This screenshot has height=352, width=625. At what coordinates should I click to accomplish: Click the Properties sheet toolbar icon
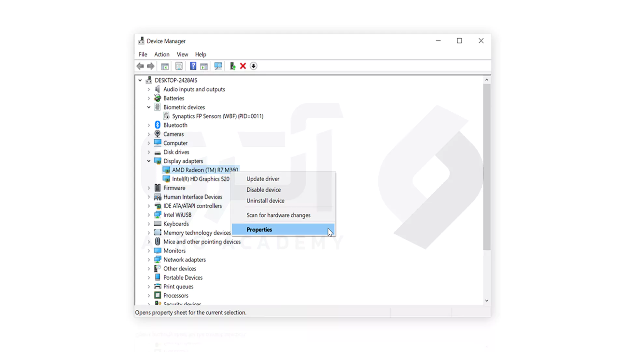179,66
